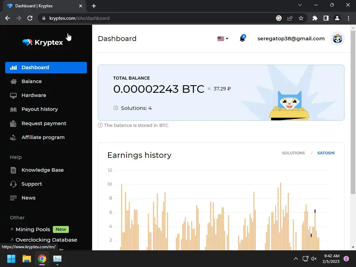356x267 pixels.
Task: Open the Extensions puzzle icon
Action: [315, 18]
